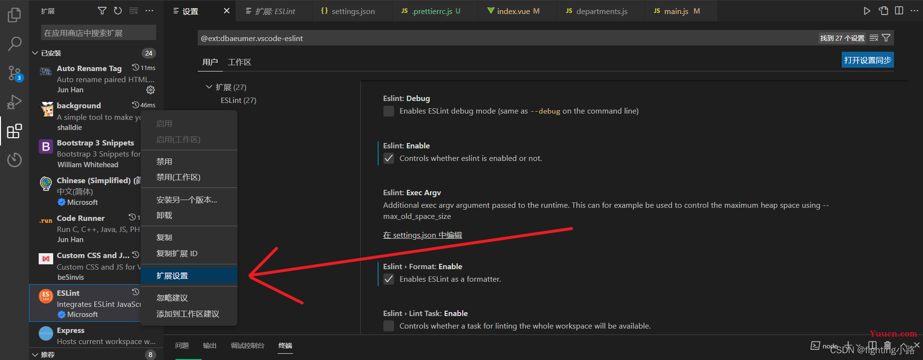Clear settings search list icon
The width and height of the screenshot is (923, 360).
(x=874, y=38)
